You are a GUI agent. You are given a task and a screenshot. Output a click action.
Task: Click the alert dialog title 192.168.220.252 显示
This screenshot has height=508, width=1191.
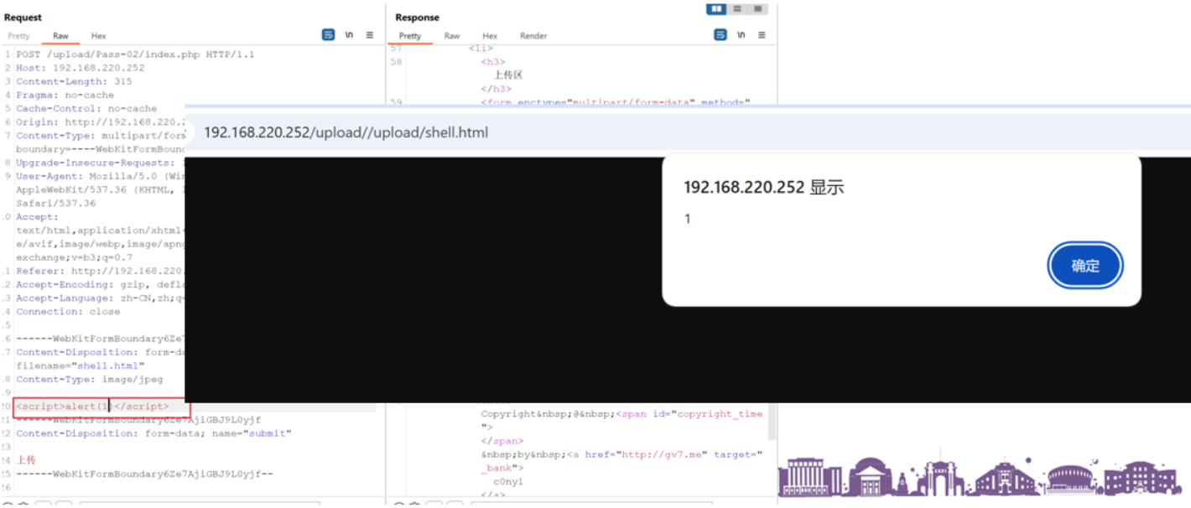click(764, 187)
